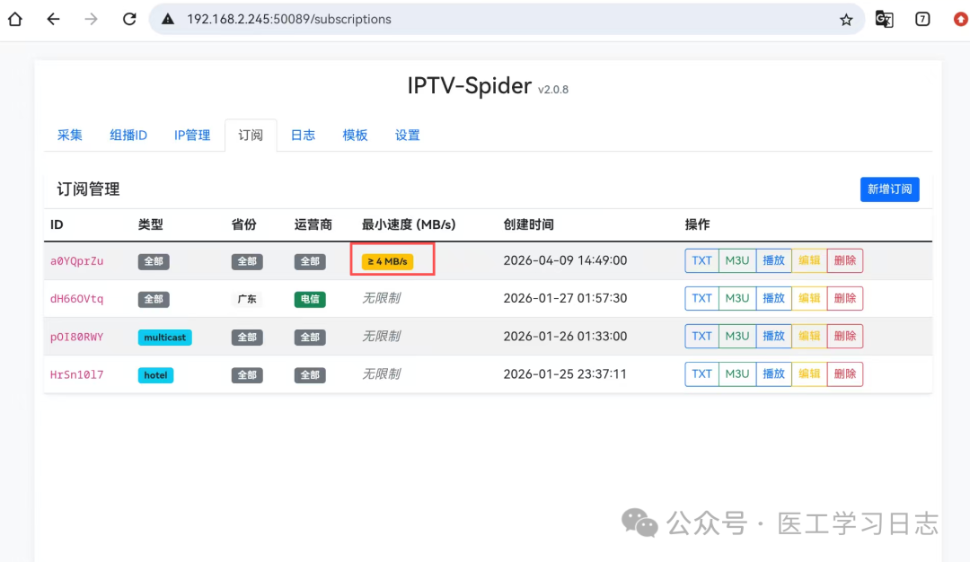Click the tab count icon showing 7
Screen dimensions: 970x562
click(x=922, y=19)
